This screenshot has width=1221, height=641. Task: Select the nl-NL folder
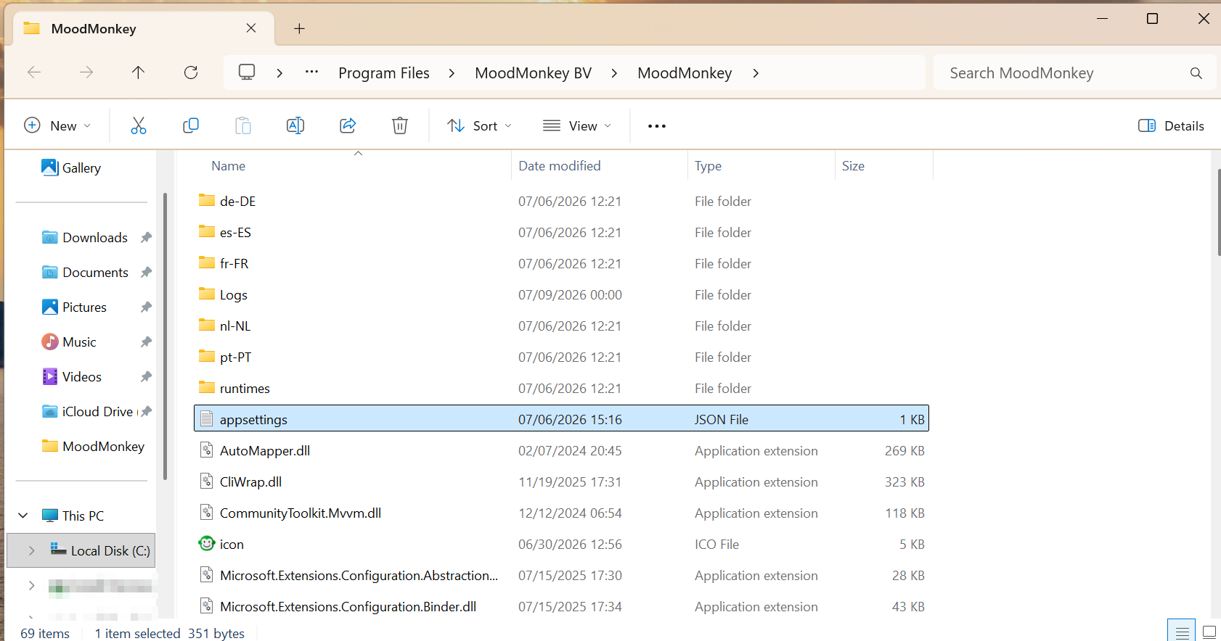click(x=561, y=326)
